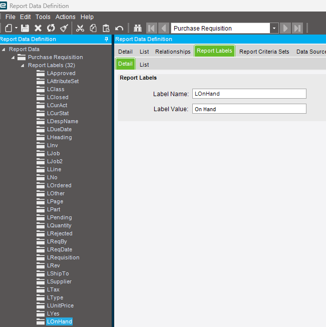326x327 pixels.
Task: Select the LHeading label in tree
Action: click(59, 137)
